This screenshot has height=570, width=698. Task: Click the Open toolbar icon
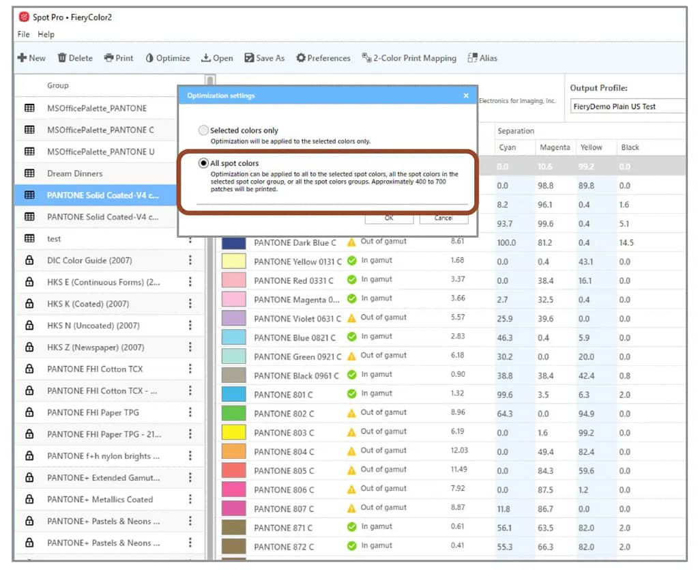pos(205,58)
